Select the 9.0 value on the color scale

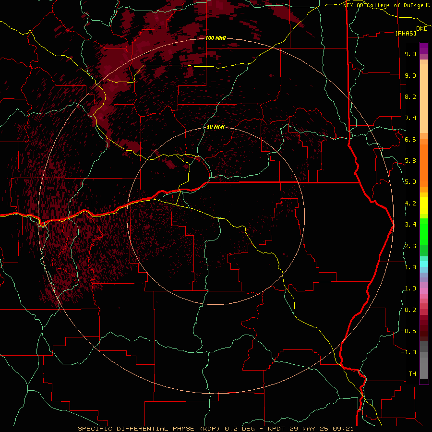click(410, 75)
